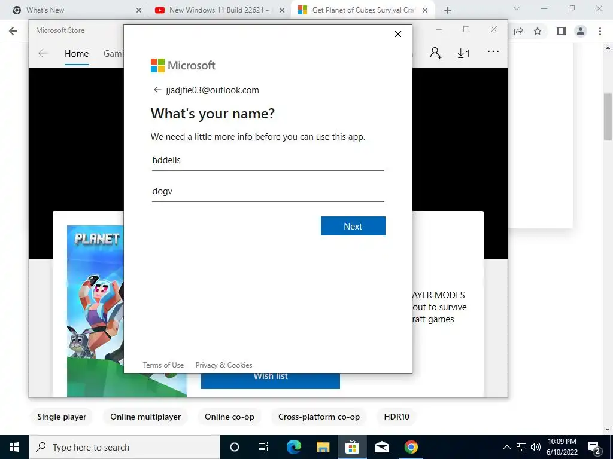Open File Explorer from the taskbar
The height and width of the screenshot is (459, 613).
323,447
